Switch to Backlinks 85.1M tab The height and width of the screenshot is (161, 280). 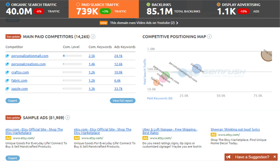[174, 9]
